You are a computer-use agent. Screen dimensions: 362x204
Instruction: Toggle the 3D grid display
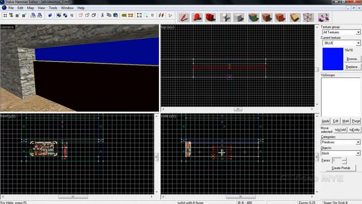tap(11, 15)
